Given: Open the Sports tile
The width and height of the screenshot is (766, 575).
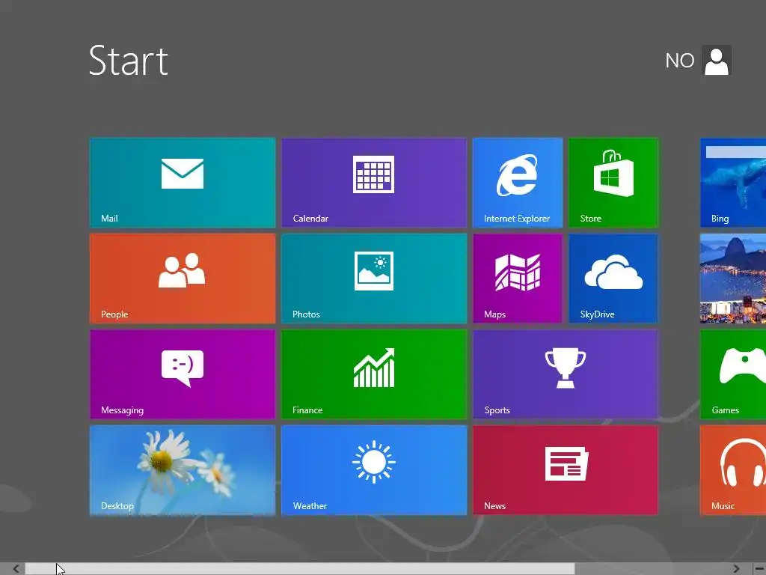Looking at the screenshot, I should 566,374.
